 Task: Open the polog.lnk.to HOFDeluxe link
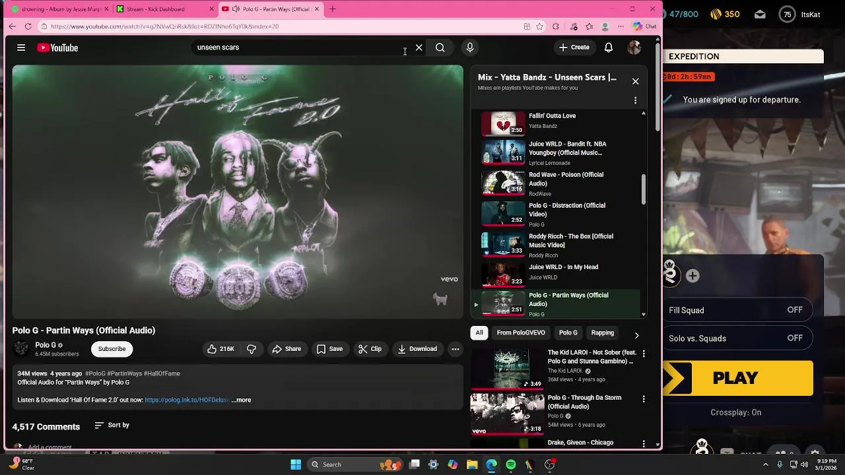(187, 400)
